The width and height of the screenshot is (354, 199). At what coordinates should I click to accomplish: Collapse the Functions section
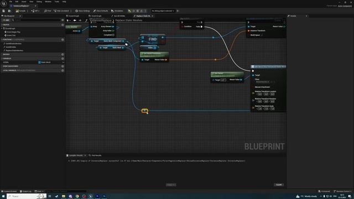(x=2, y=39)
